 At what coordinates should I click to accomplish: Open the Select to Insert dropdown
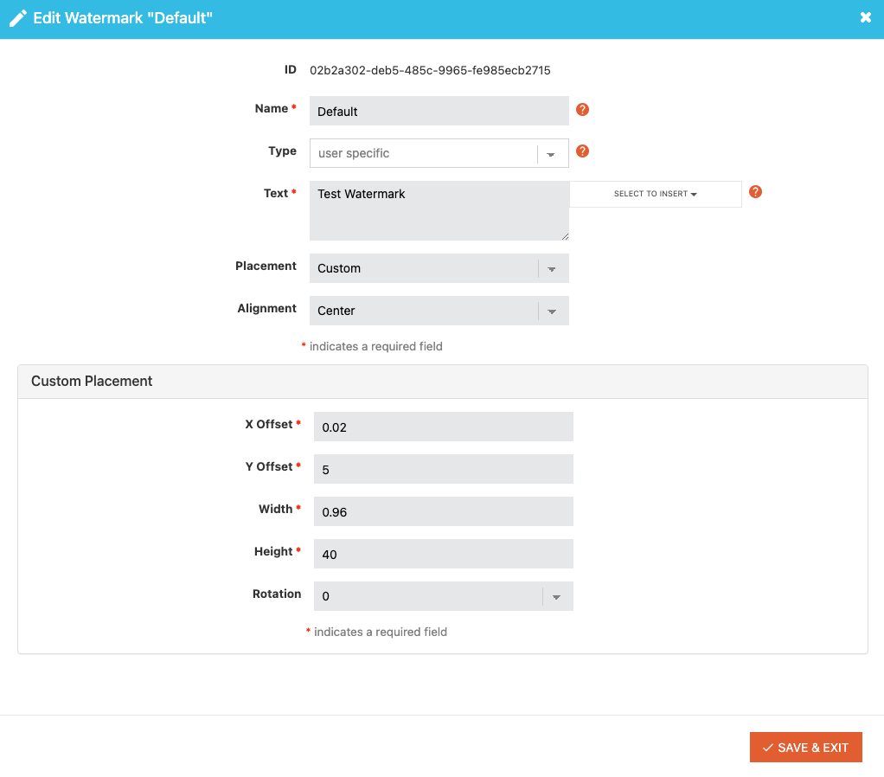click(655, 194)
